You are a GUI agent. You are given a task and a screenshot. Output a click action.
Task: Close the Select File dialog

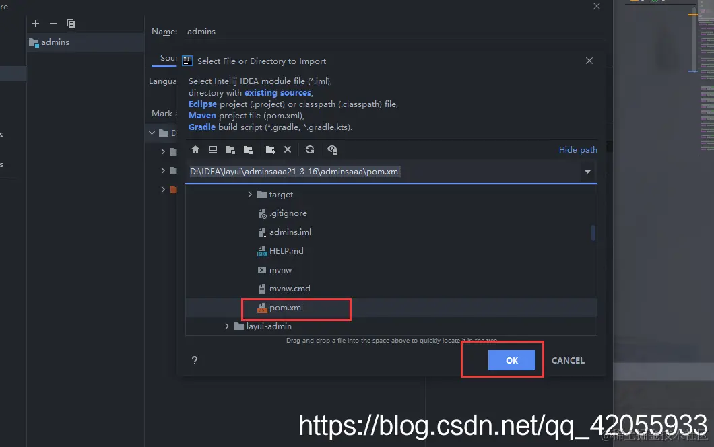point(589,61)
